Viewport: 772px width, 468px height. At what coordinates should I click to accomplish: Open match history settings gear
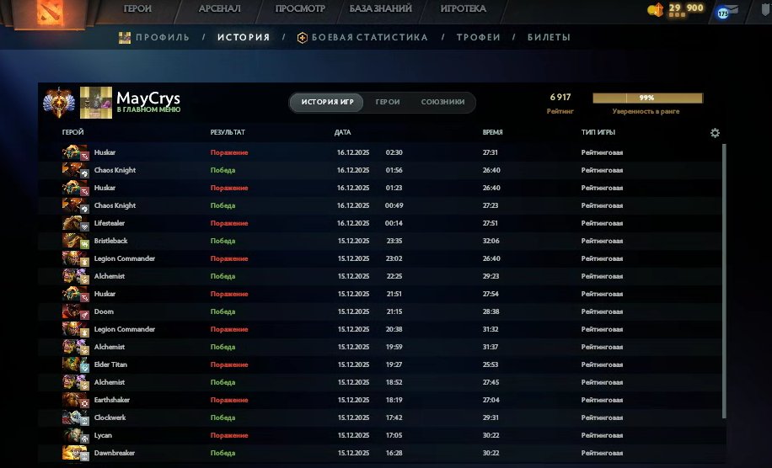tap(715, 133)
